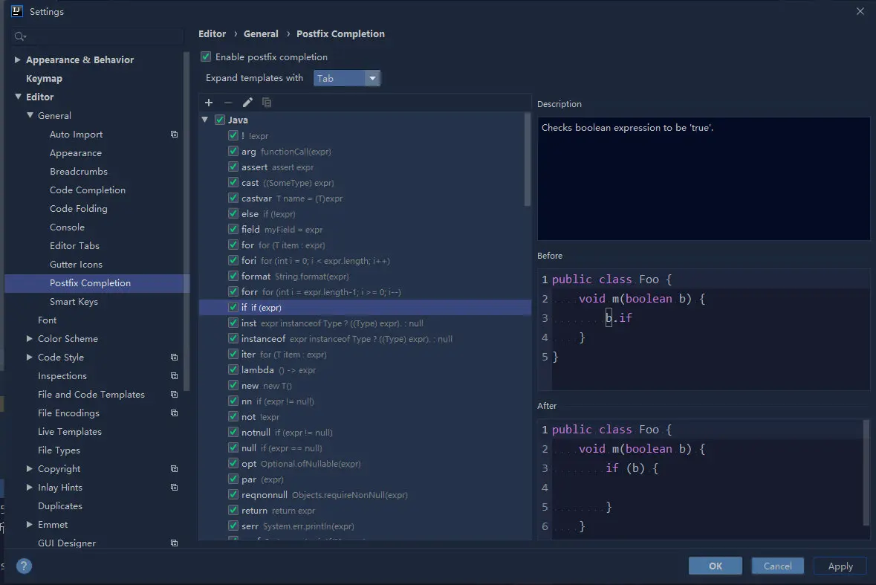Screen dimensions: 876x585
Task: Select the 'forr' template row
Action: (x=365, y=291)
